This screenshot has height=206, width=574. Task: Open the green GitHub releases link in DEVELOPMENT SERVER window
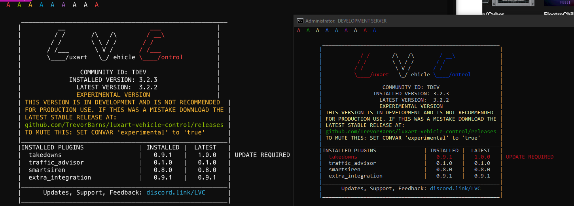coord(411,131)
